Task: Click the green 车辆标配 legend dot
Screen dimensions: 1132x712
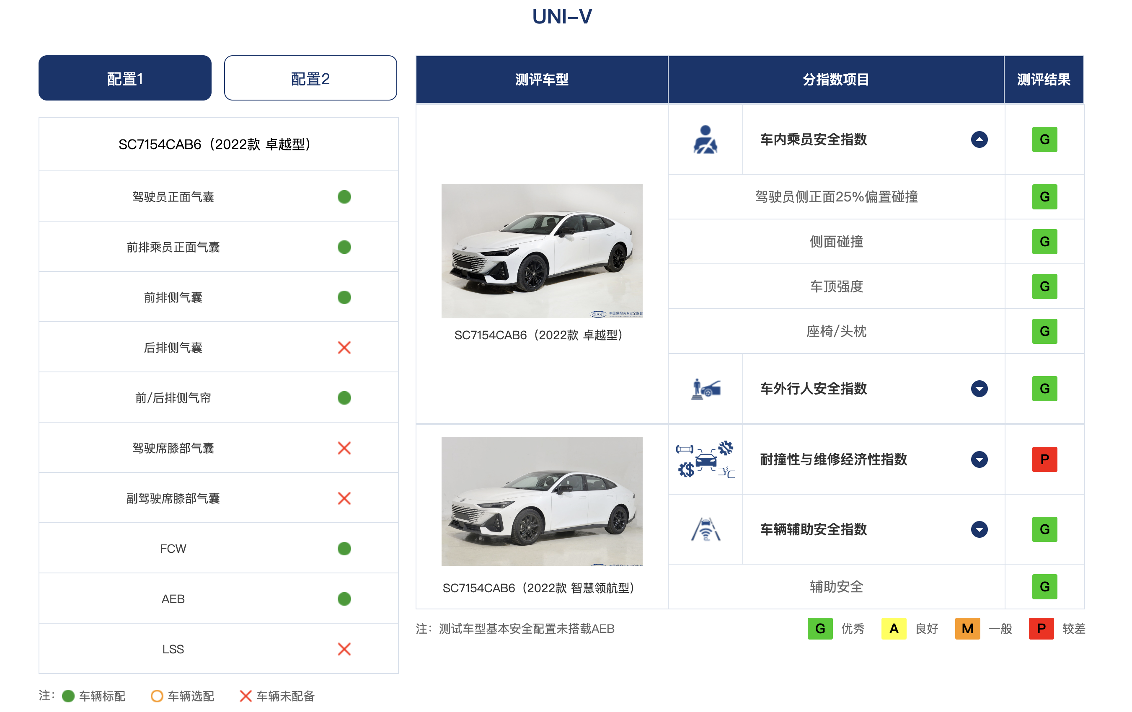Action: tap(68, 696)
